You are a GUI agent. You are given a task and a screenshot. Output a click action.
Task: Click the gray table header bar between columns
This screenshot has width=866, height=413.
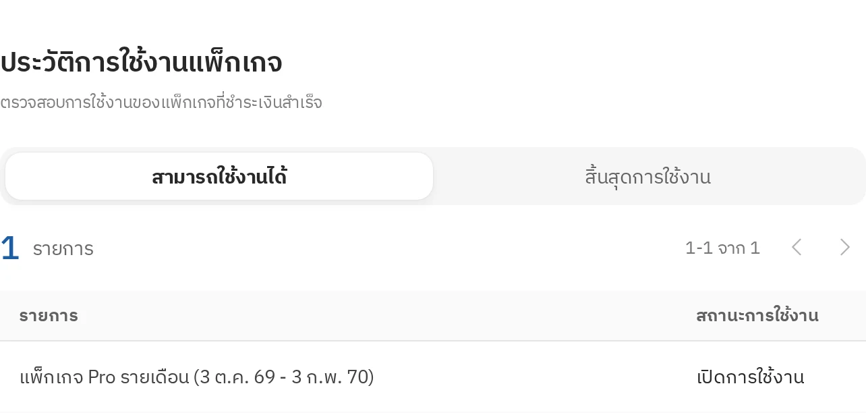(x=384, y=316)
